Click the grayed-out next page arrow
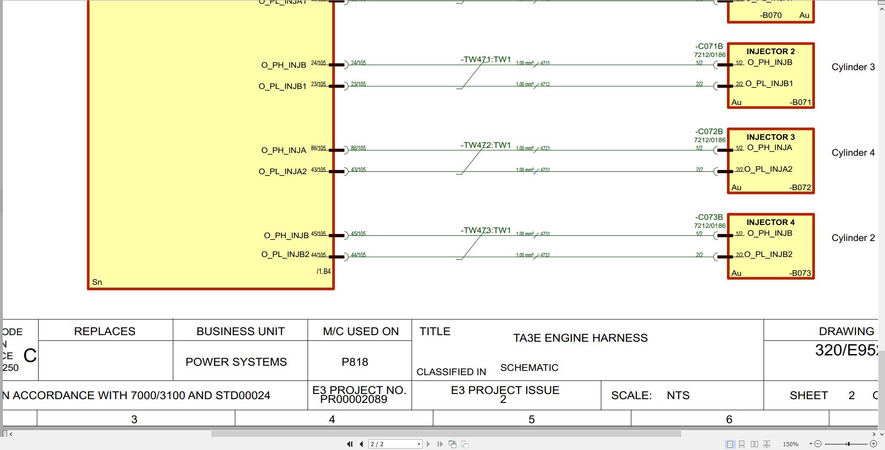Image resolution: width=885 pixels, height=450 pixels. tap(428, 444)
